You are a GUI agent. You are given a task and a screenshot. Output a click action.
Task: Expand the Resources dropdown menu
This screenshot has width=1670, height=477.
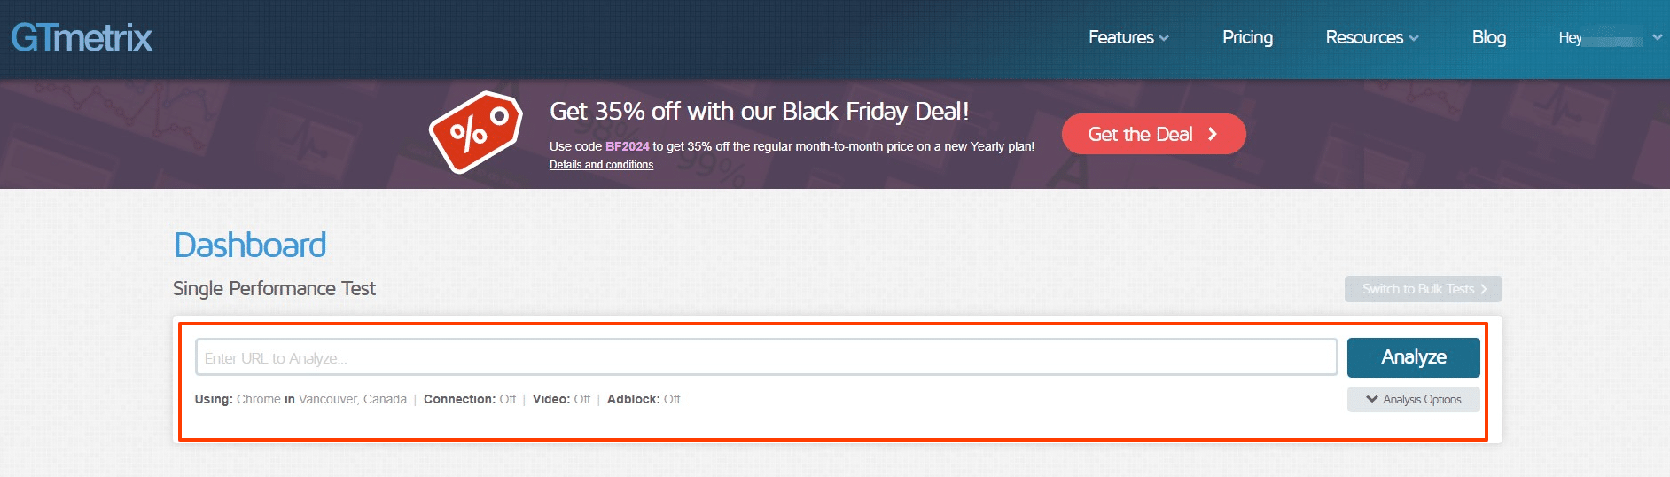1371,38
